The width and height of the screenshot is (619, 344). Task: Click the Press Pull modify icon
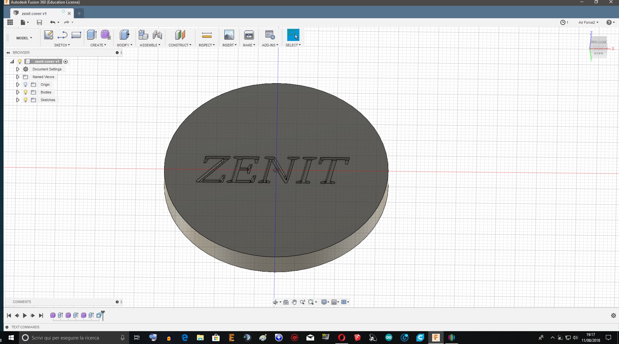[x=124, y=35]
